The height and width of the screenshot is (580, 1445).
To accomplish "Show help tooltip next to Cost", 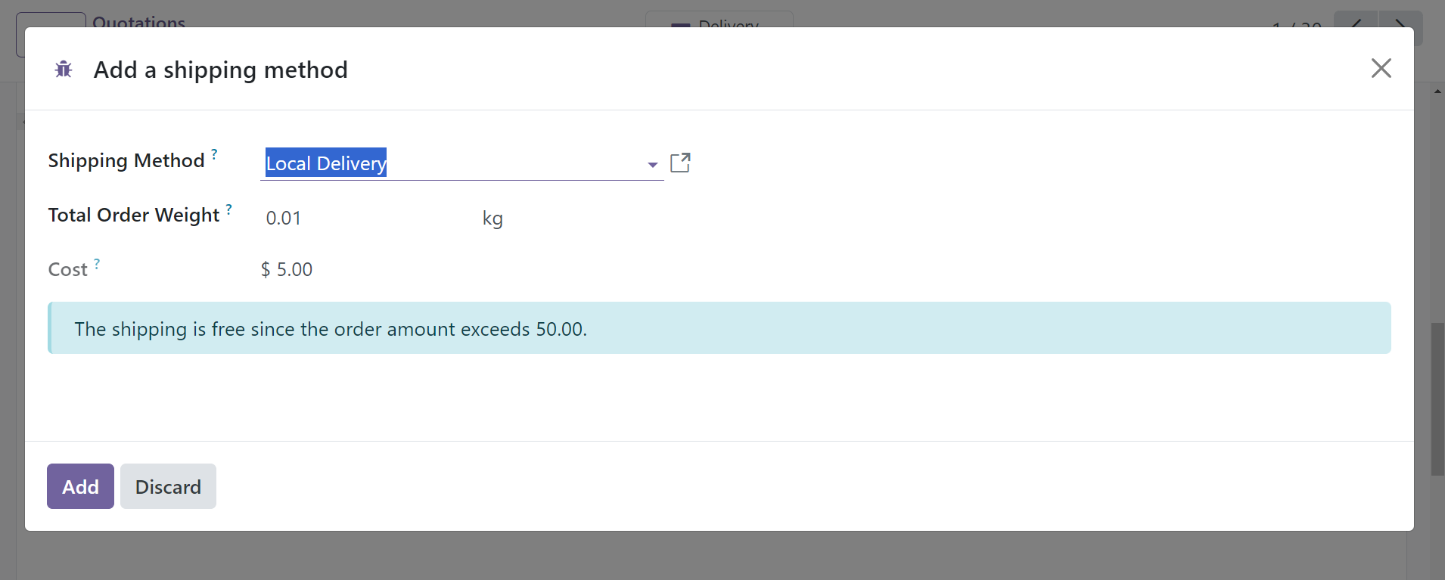I will [97, 263].
